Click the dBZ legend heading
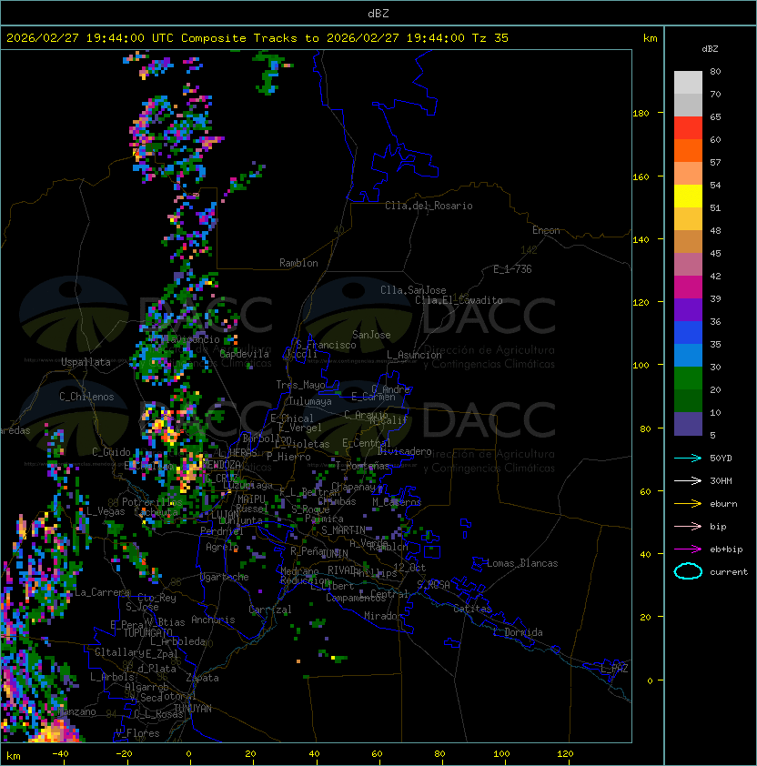The image size is (757, 766). point(710,49)
